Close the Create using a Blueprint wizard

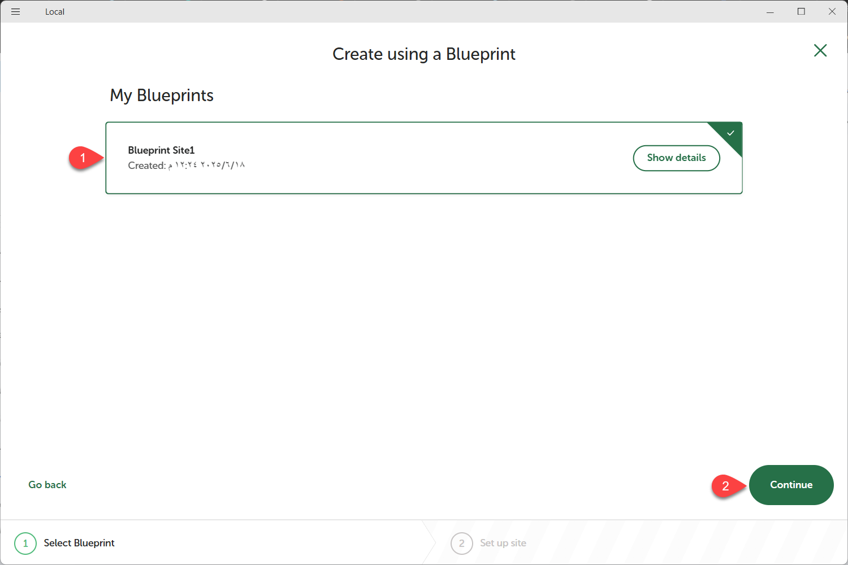[820, 51]
